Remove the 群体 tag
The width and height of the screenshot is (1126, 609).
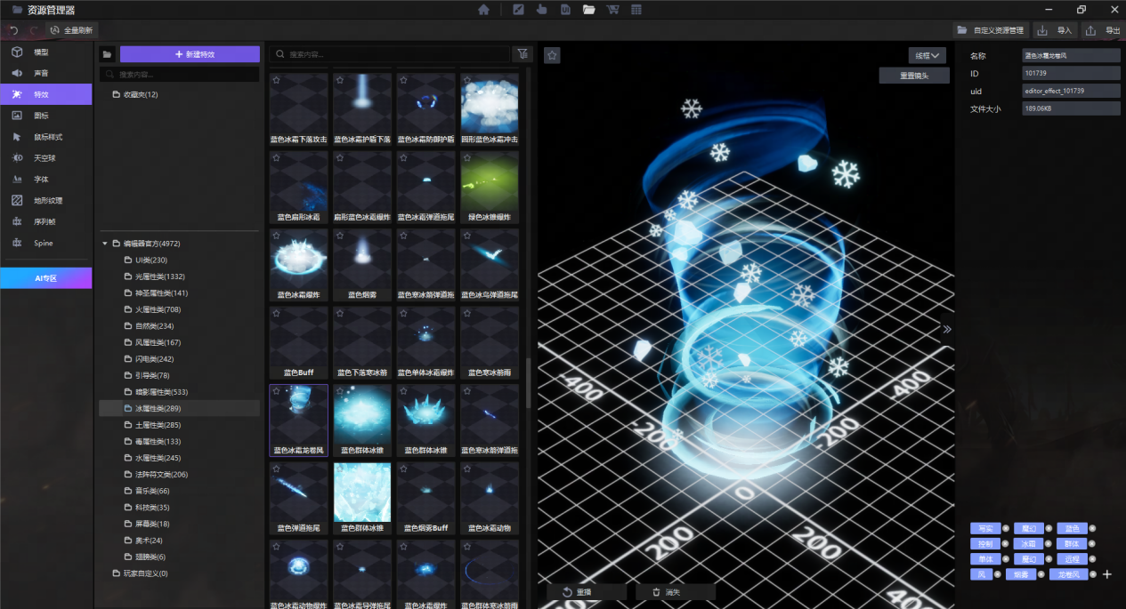[x=1092, y=543]
